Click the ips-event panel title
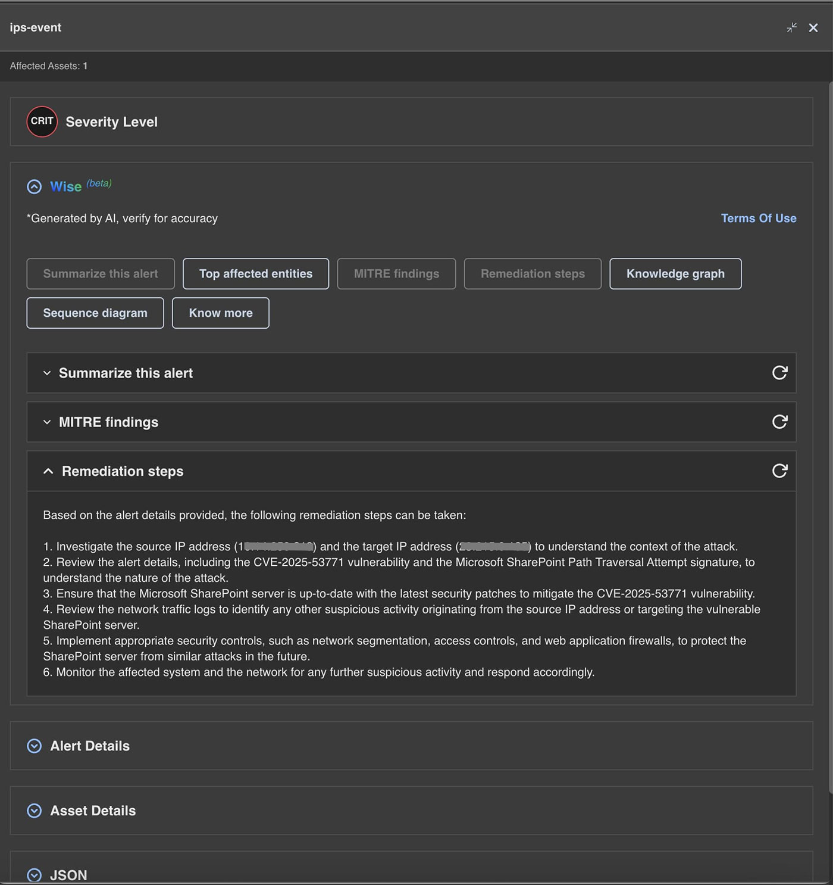 pos(36,27)
